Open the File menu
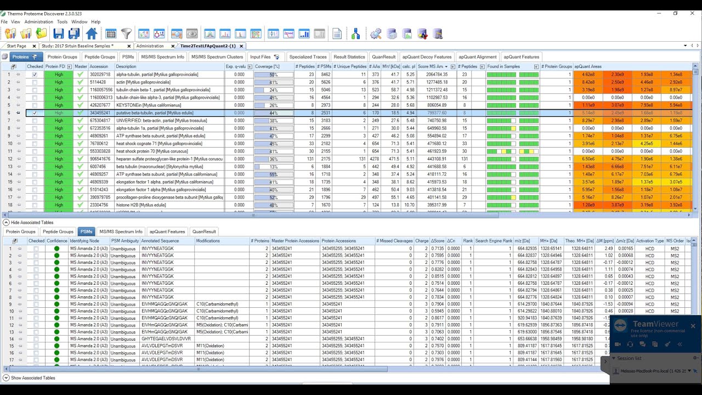Screen dimensions: 702x395 point(4,21)
